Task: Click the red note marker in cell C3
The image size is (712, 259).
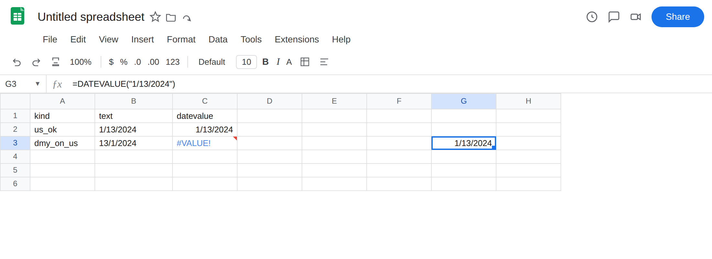Action: tap(235, 138)
